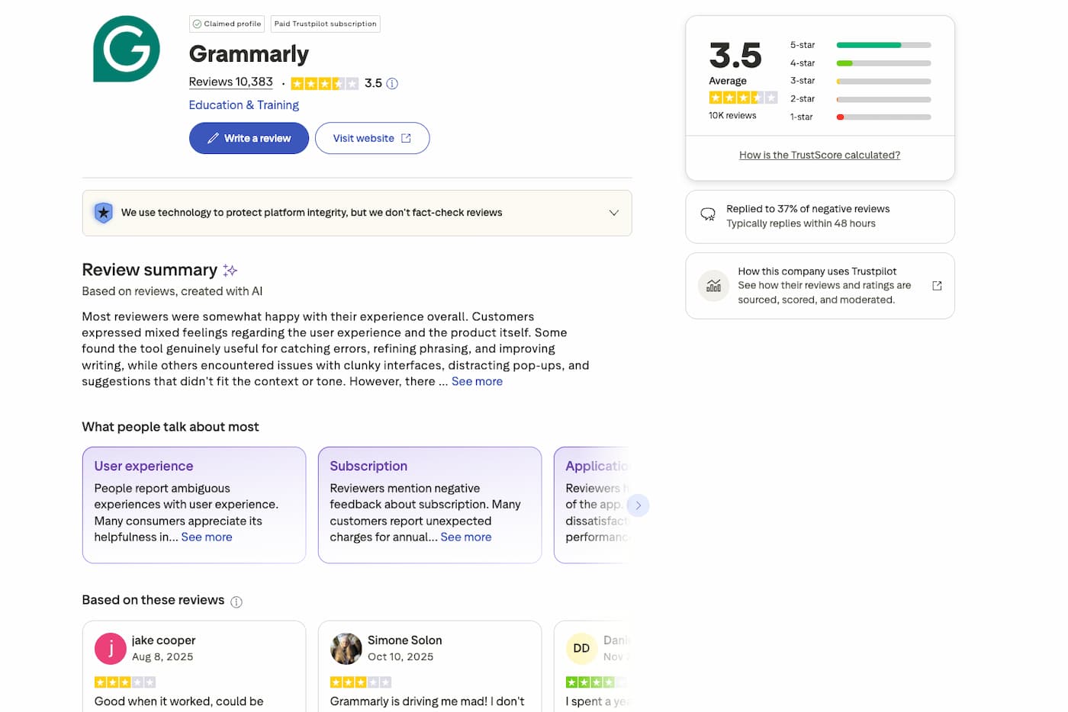Image resolution: width=1068 pixels, height=712 pixels.
Task: Expand the platform integrity notice chevron
Action: coord(613,213)
